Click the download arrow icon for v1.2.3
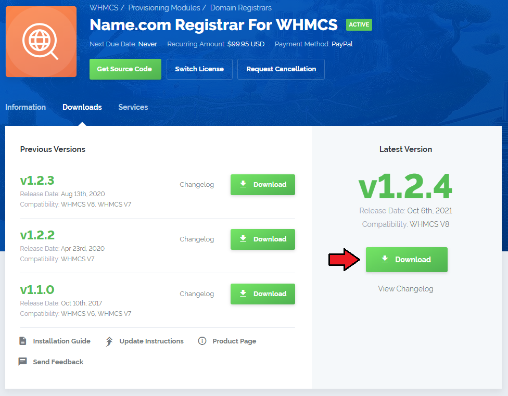This screenshot has width=508, height=396. coord(243,184)
